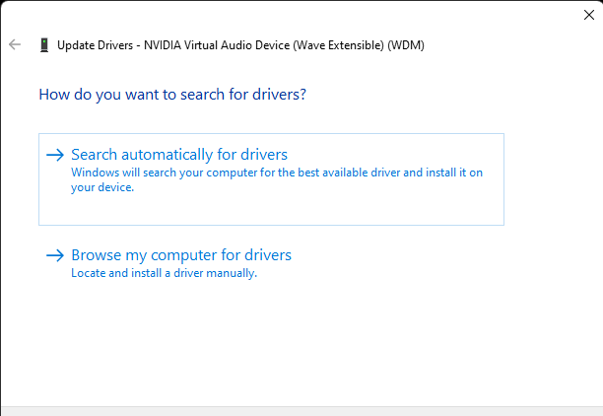Click the back arrow in the title area
This screenshot has height=416, width=603.
point(14,44)
